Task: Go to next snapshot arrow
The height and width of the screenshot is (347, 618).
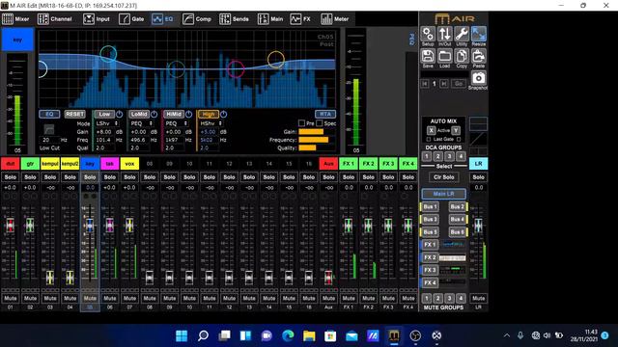Action: (x=444, y=84)
